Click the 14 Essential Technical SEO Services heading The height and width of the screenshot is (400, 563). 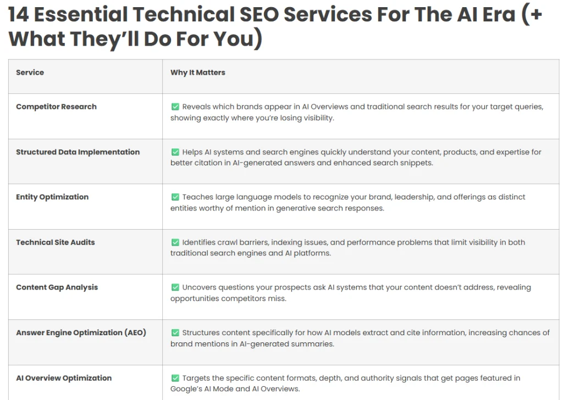point(275,26)
